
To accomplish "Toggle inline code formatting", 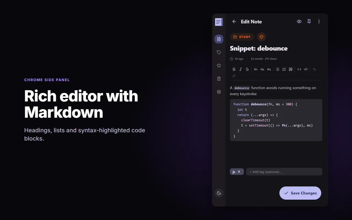I will tap(299, 69).
